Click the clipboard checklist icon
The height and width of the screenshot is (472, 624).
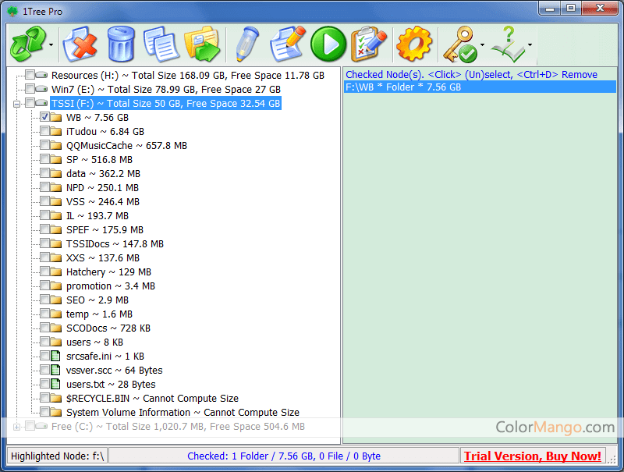click(367, 44)
